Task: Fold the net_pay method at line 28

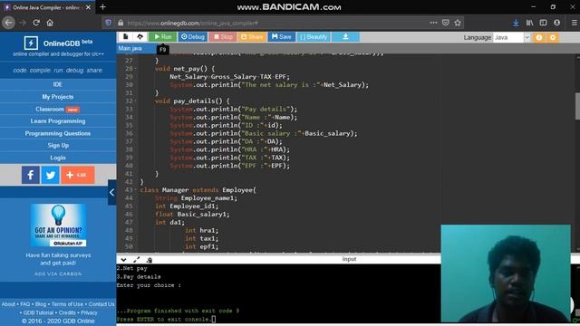Action: [135, 69]
